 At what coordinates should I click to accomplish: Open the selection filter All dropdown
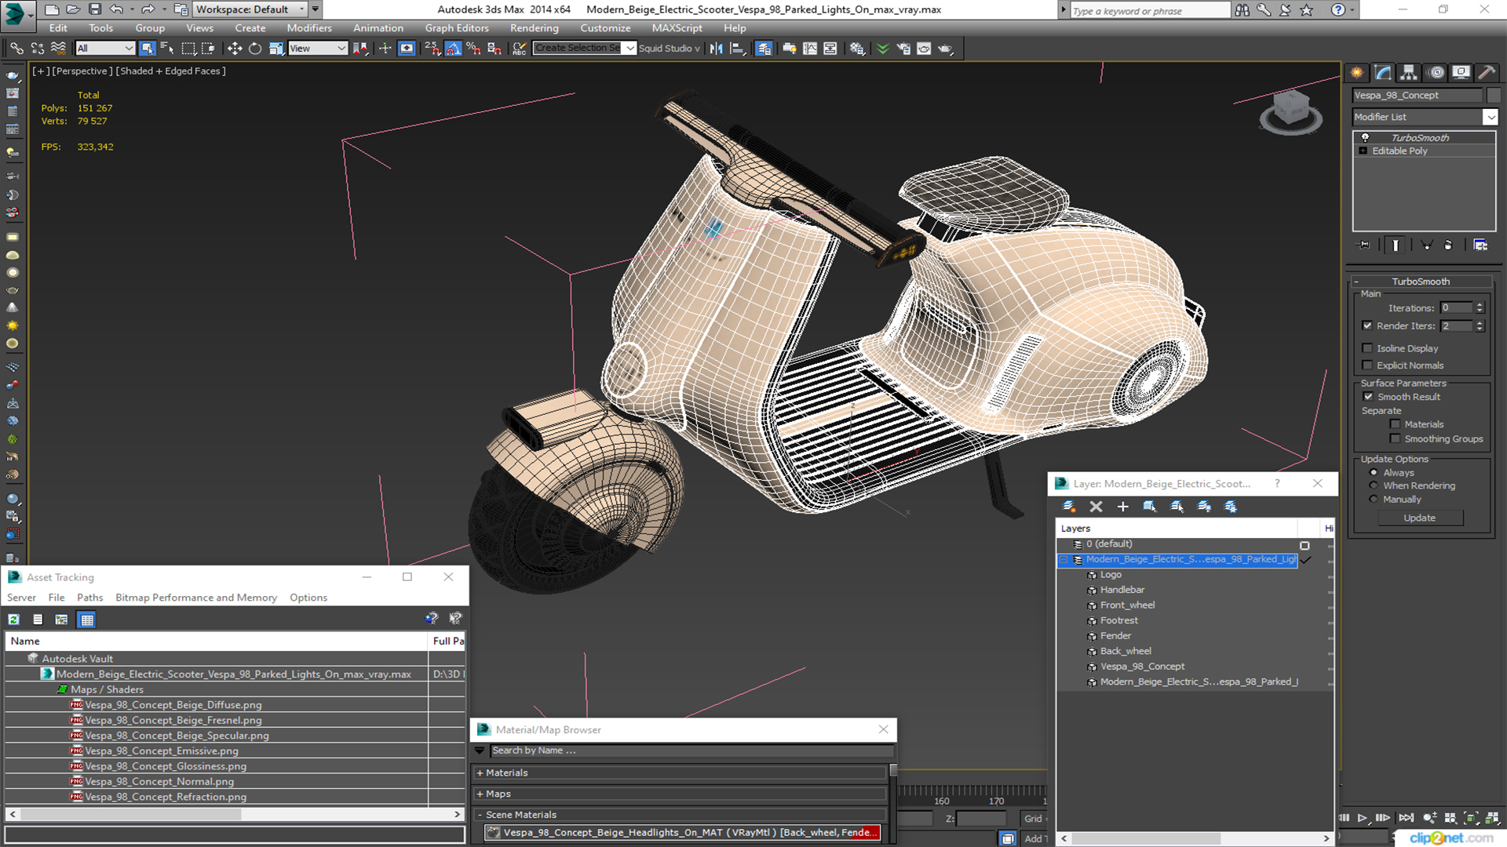[x=105, y=49]
